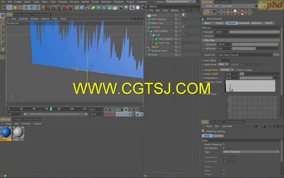Toggle the Fracture object's red cross enable
The image size is (284, 178).
[181, 27]
